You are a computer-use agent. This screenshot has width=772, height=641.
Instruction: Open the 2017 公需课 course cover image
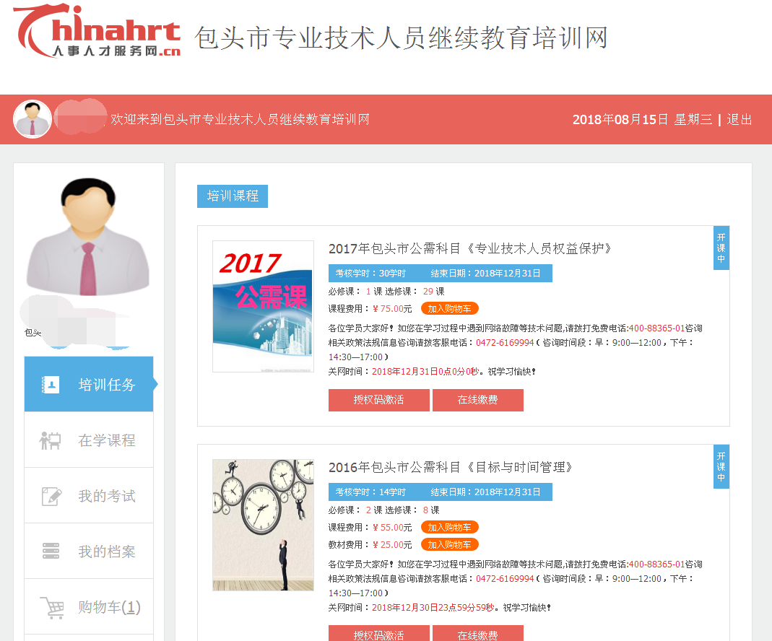point(263,307)
